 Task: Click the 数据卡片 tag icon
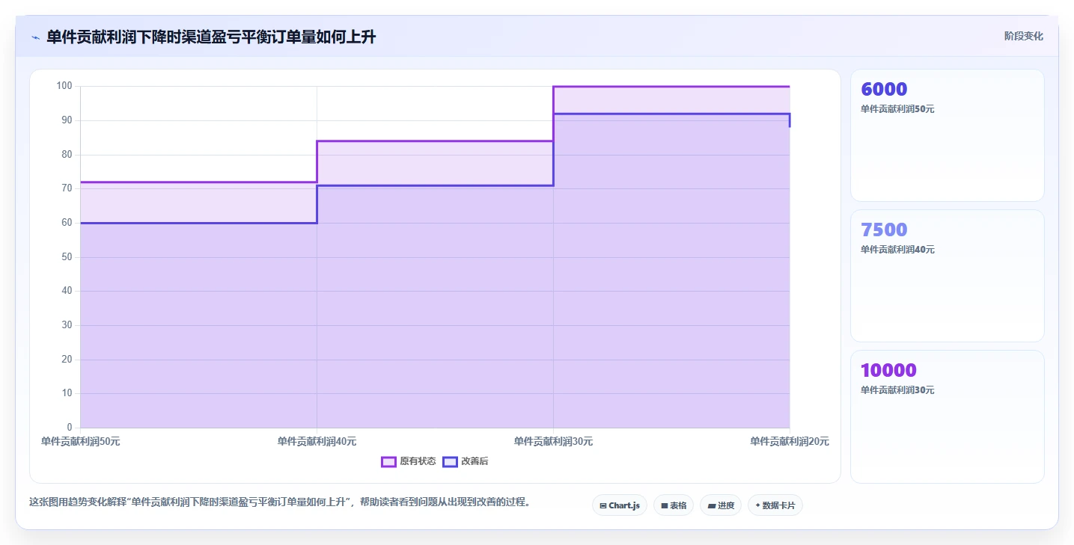757,505
